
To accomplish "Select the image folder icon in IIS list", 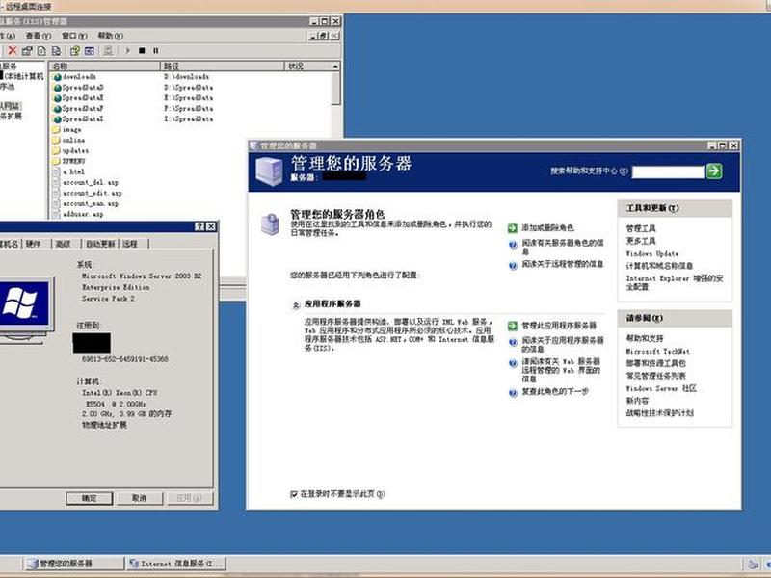I will click(56, 130).
